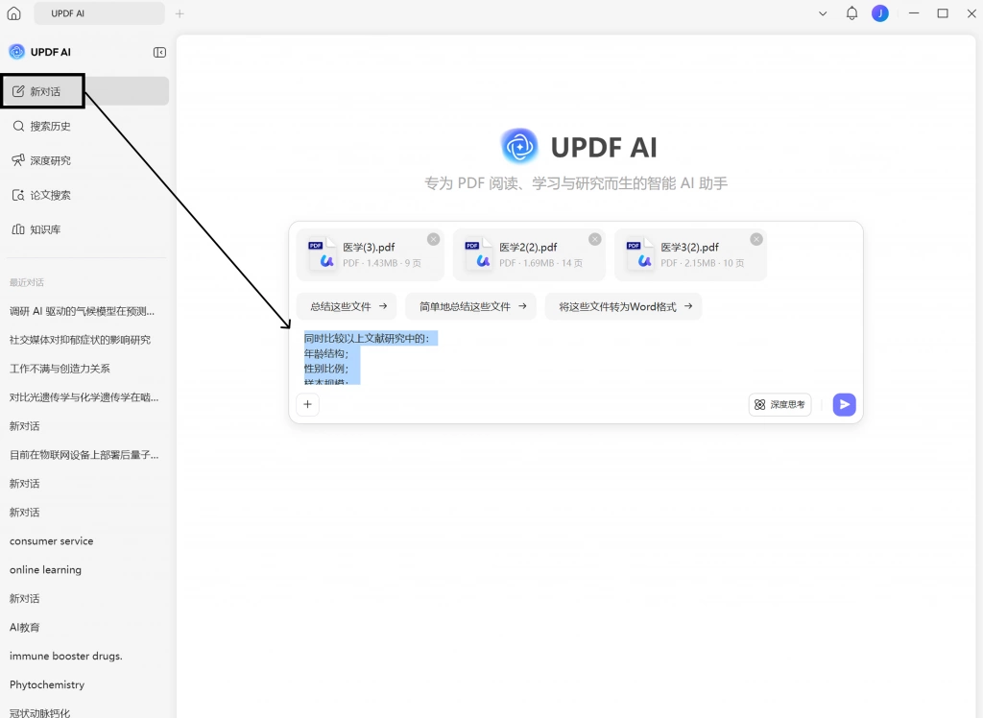Remove 医学(3).pdf attachment
Image resolution: width=983 pixels, height=718 pixels.
tap(433, 239)
